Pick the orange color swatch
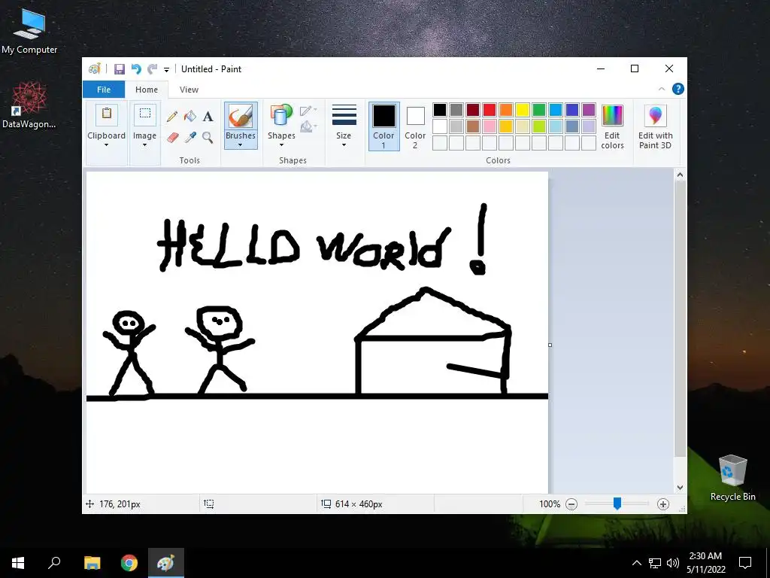770x578 pixels. [506, 110]
